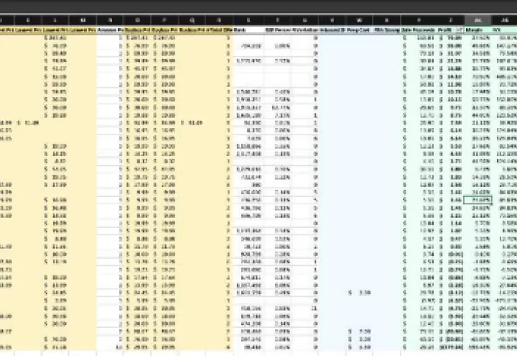Select column T header
Screen dimensions: 517x356
[278, 20]
